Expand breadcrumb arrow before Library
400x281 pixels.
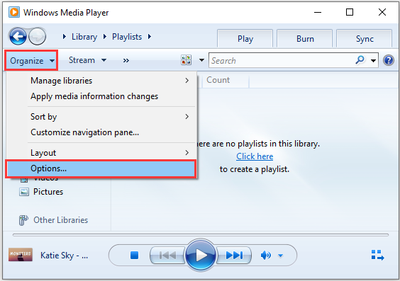(x=65, y=37)
